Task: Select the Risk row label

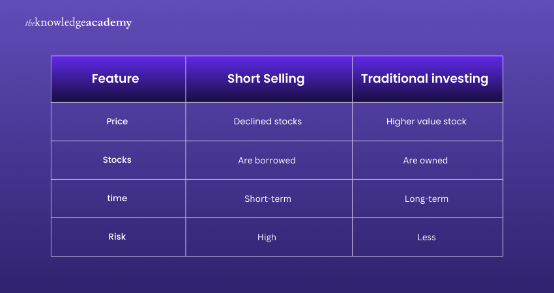Action: [x=117, y=236]
